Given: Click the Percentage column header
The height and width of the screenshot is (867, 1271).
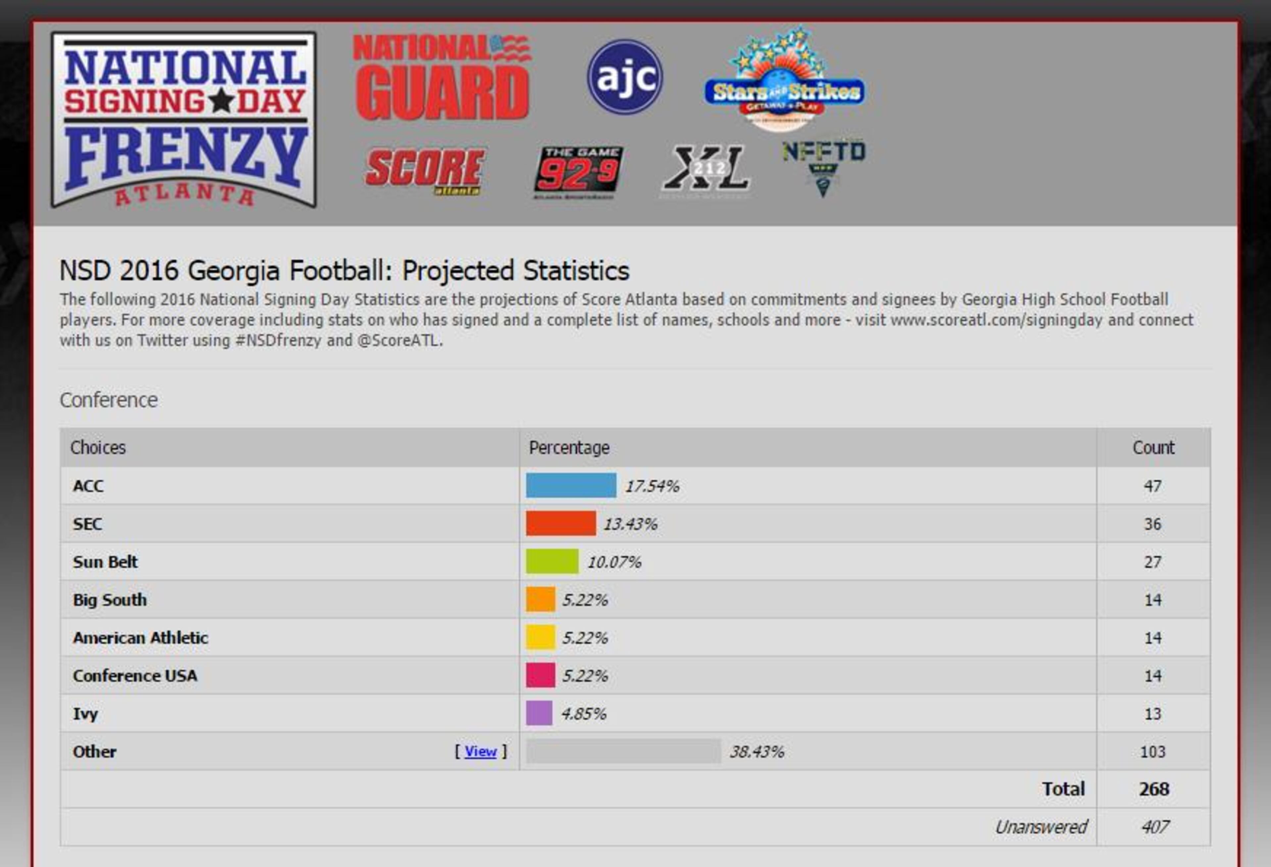Looking at the screenshot, I should click(569, 448).
